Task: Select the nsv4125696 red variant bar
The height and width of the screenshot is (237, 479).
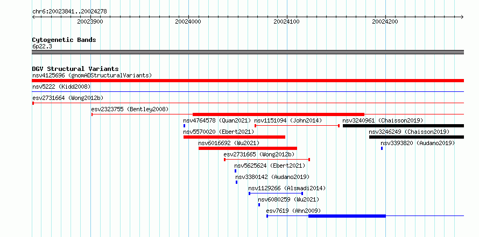Action: click(248, 81)
